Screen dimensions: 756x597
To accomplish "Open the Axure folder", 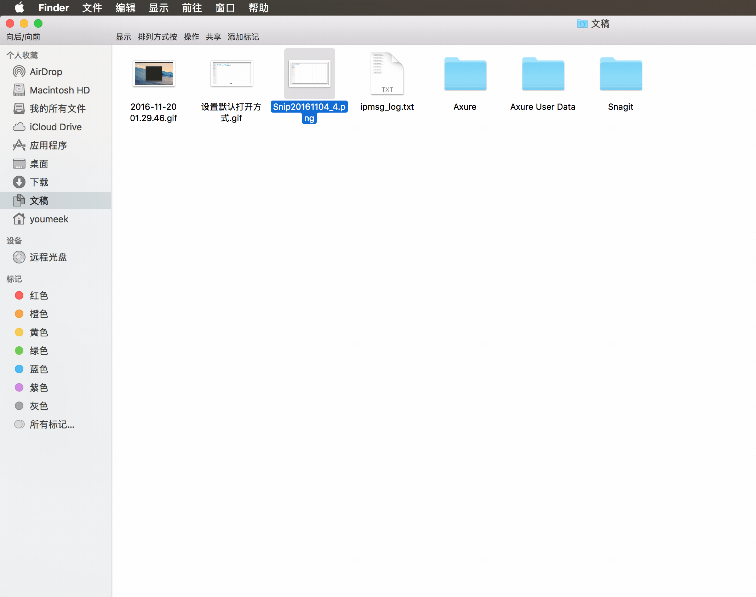I will click(x=465, y=74).
